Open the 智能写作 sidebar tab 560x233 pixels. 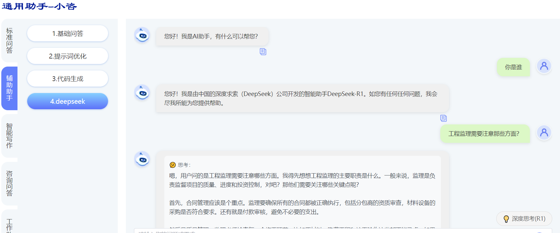coord(9,136)
